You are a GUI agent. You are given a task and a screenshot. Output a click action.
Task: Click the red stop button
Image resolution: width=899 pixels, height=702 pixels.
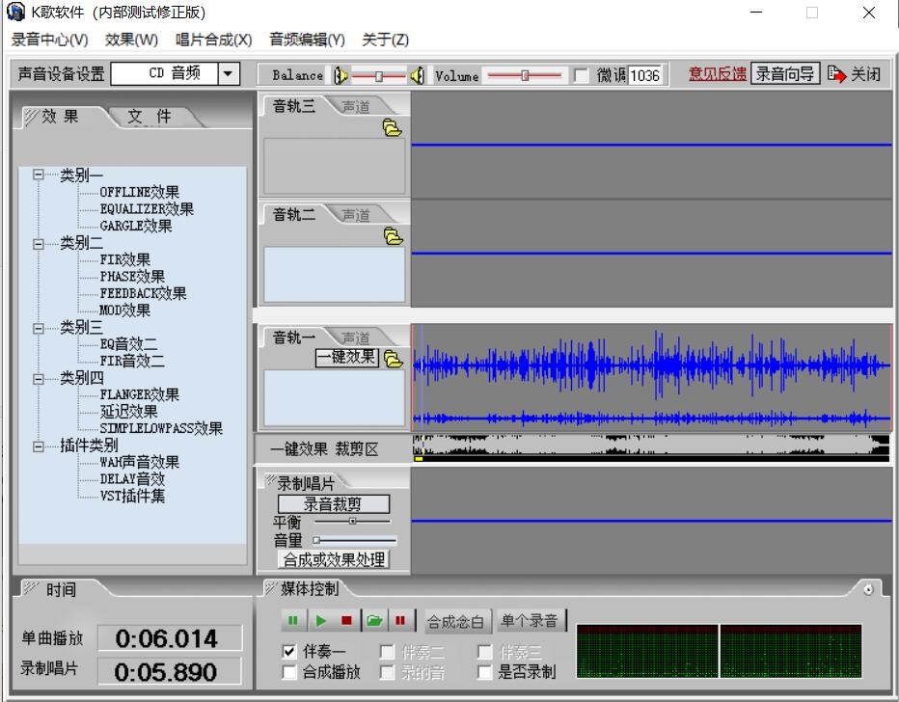tap(346, 621)
